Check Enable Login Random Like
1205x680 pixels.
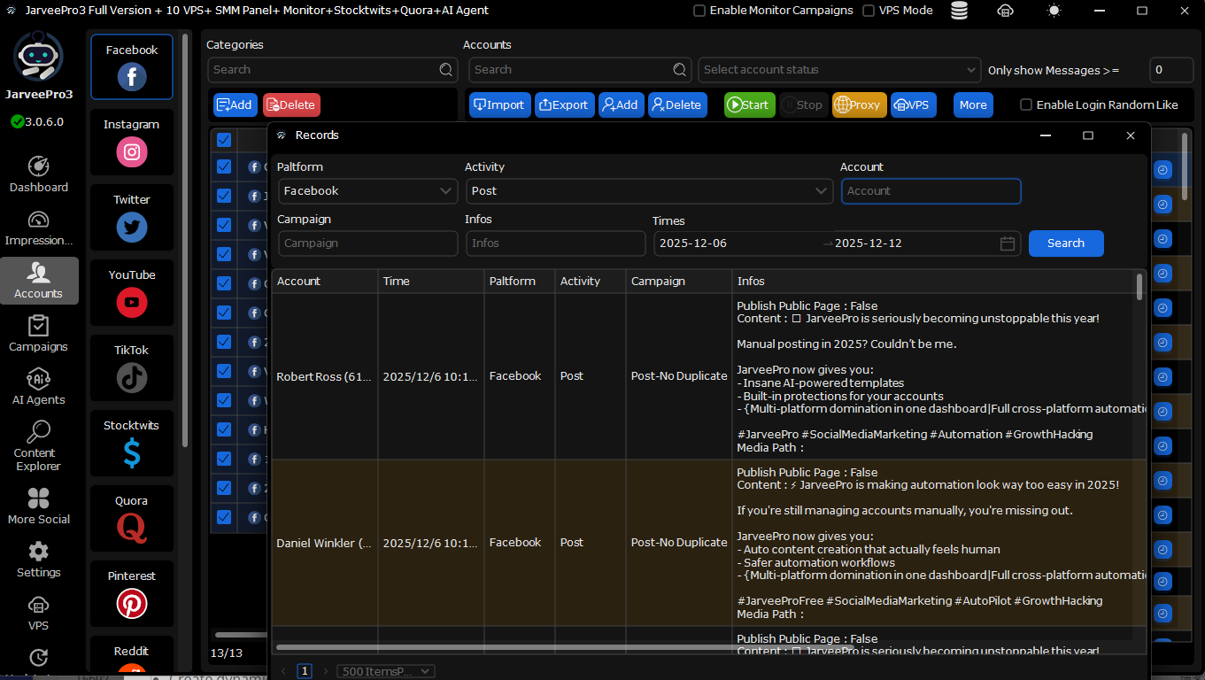point(1026,104)
